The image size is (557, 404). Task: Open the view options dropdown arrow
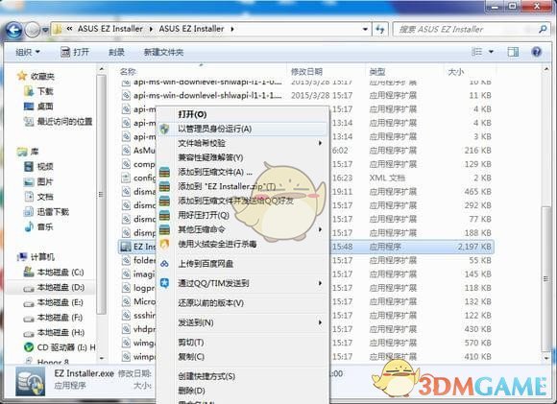[x=491, y=52]
